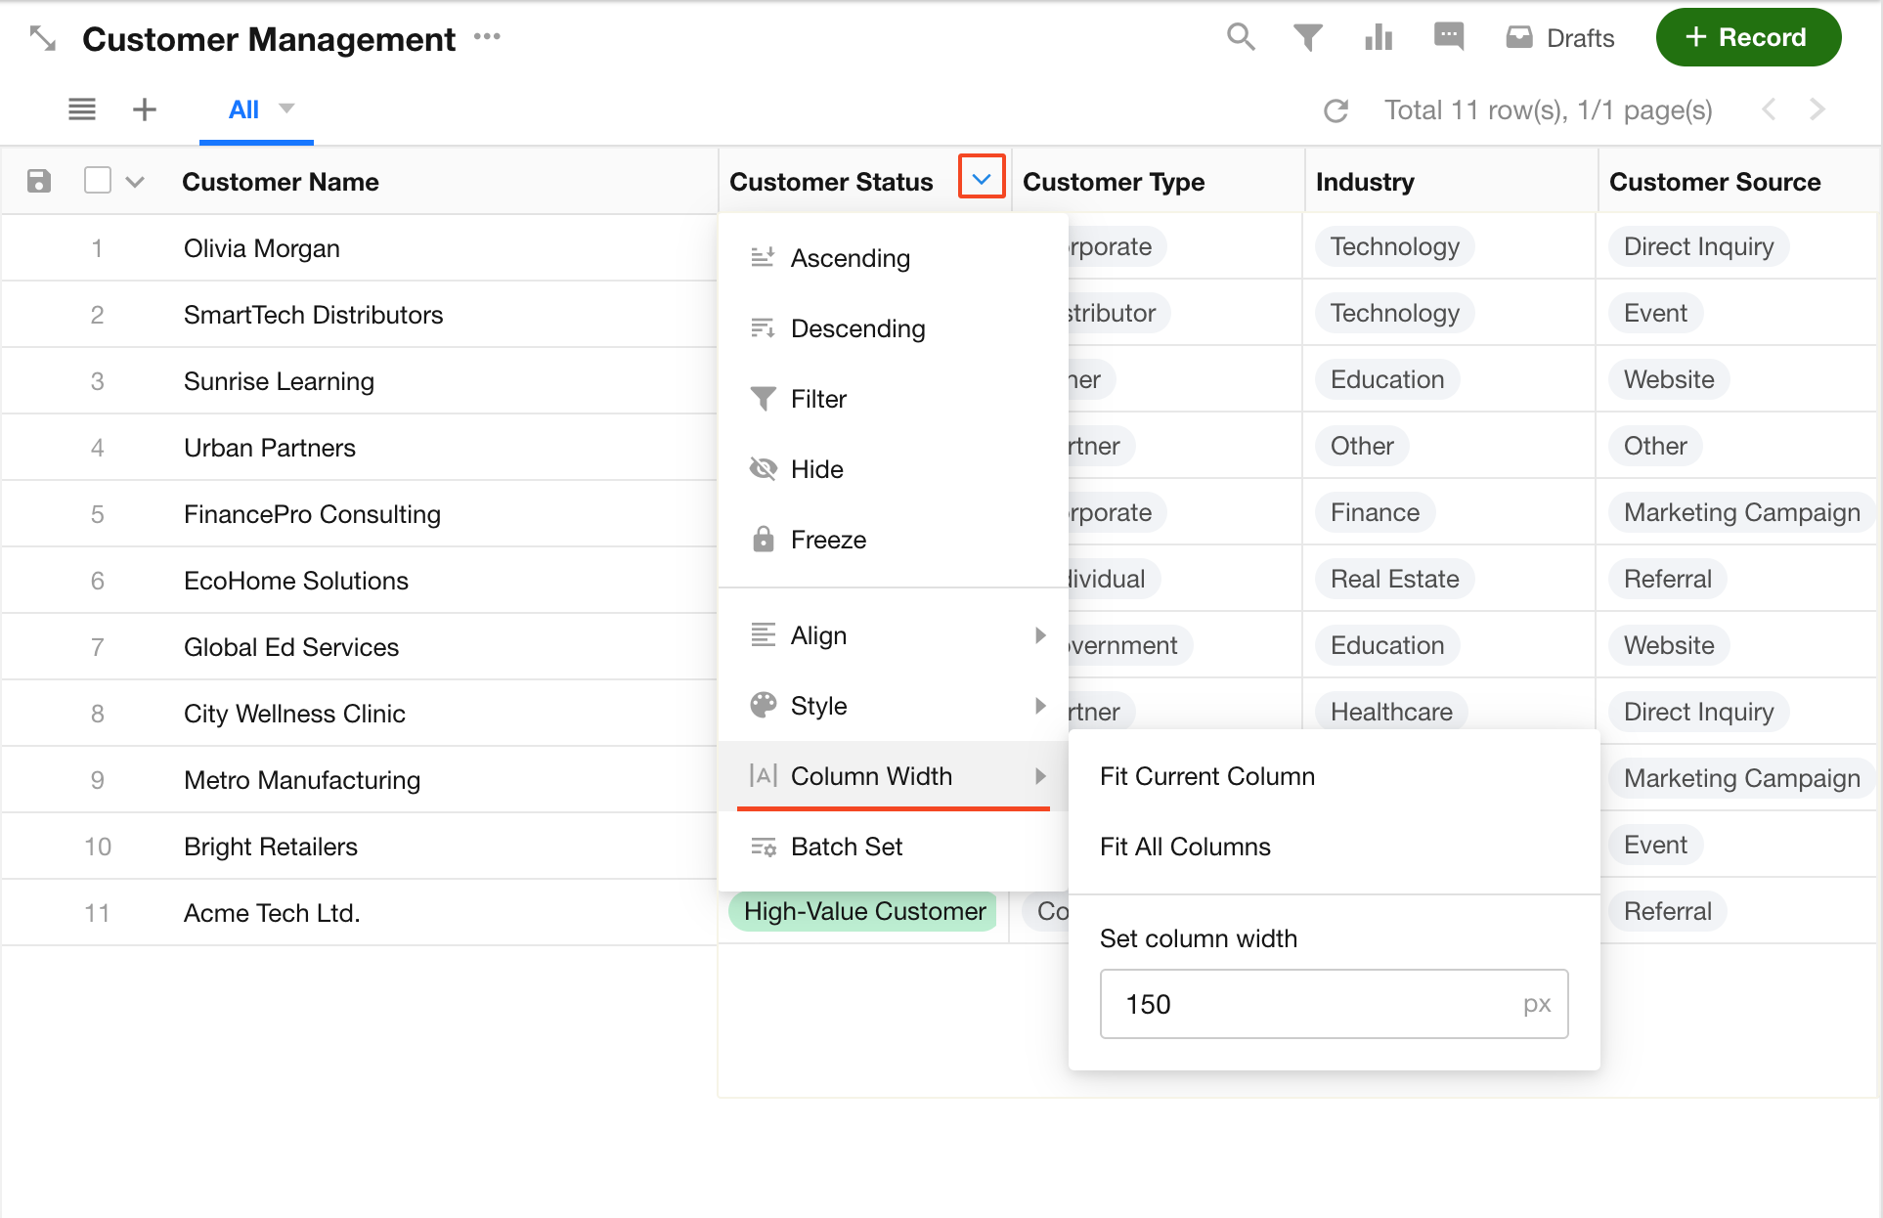Open the Drafts link
The width and height of the screenshot is (1883, 1218).
(1560, 38)
